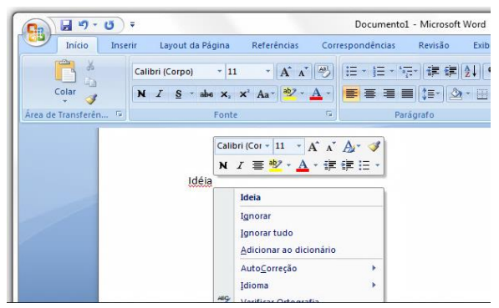This screenshot has width=499, height=308.
Task: Center text in the ribbon
Action: 369,93
